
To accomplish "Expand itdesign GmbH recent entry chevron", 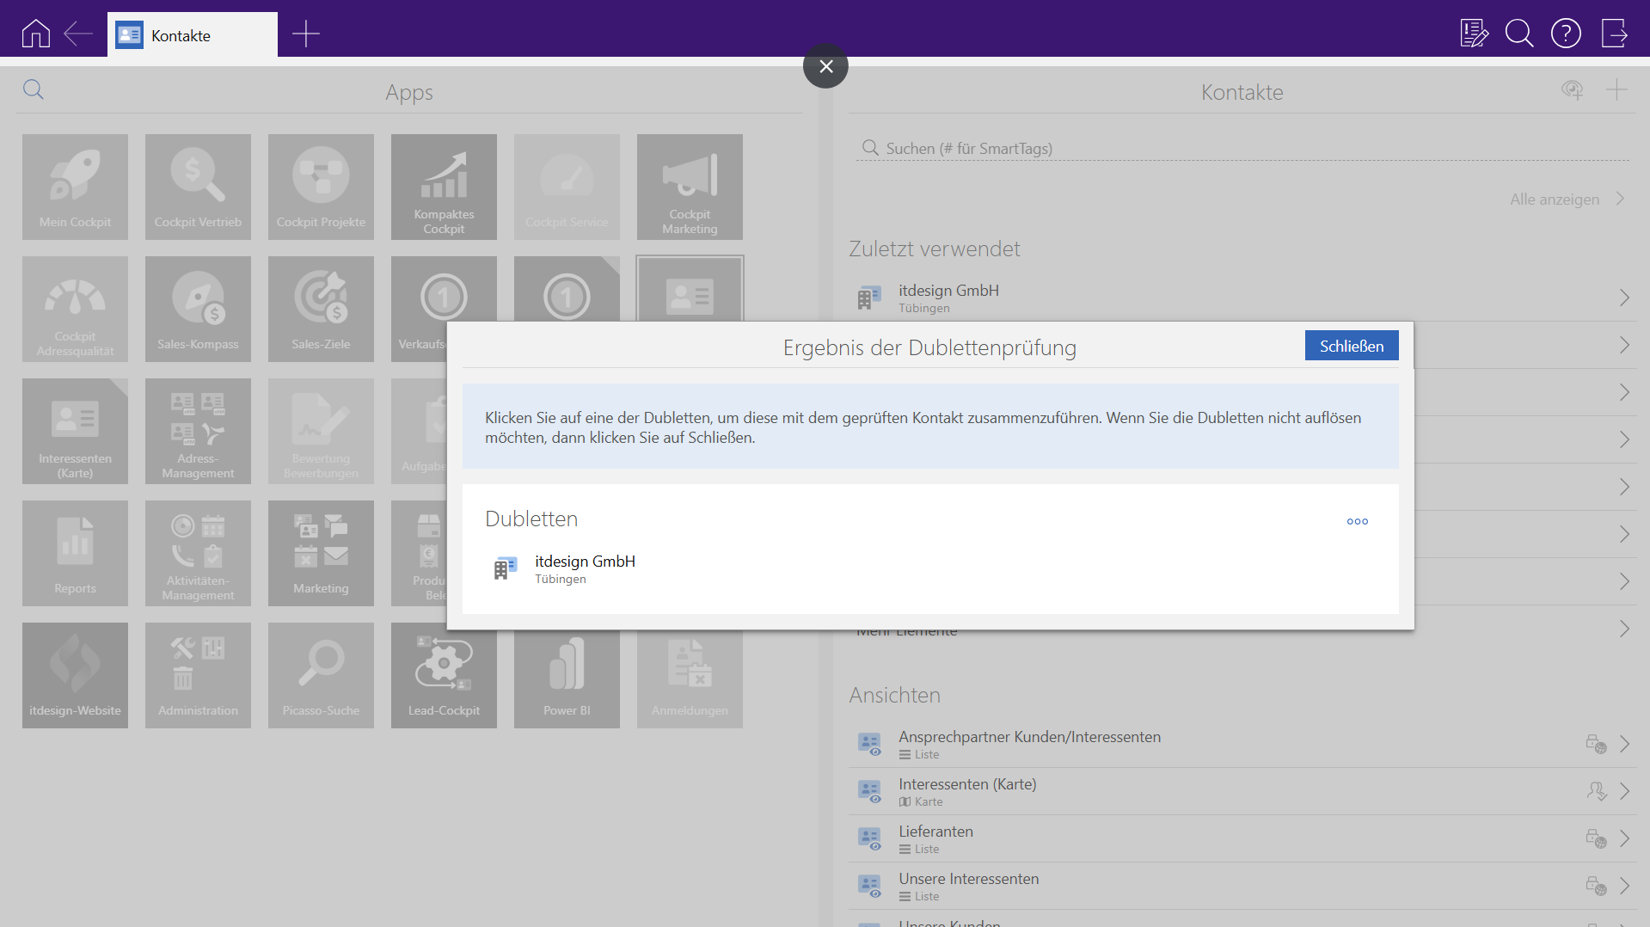I will pos(1624,298).
